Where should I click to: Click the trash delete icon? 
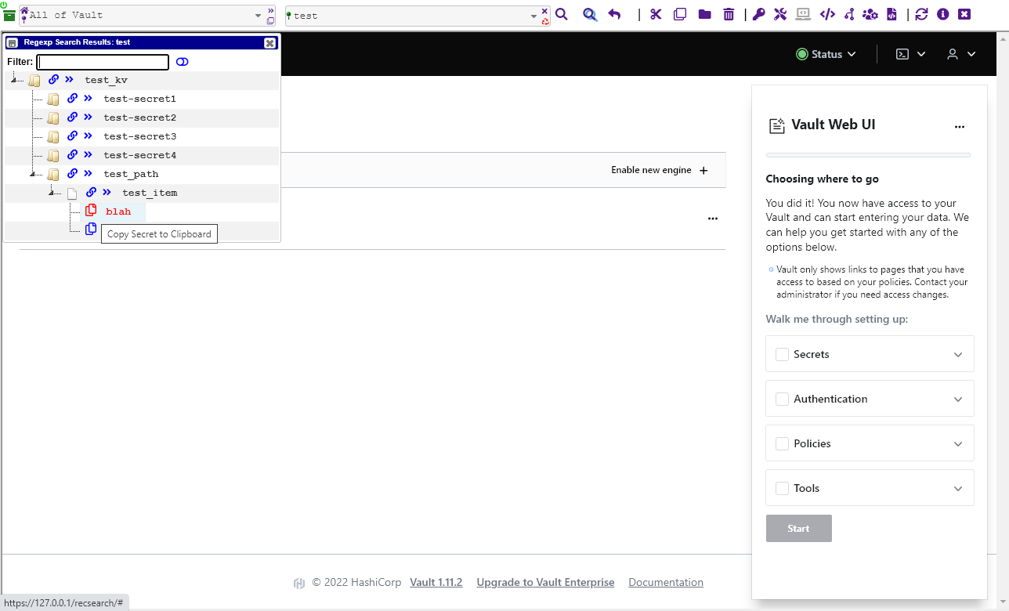(729, 14)
